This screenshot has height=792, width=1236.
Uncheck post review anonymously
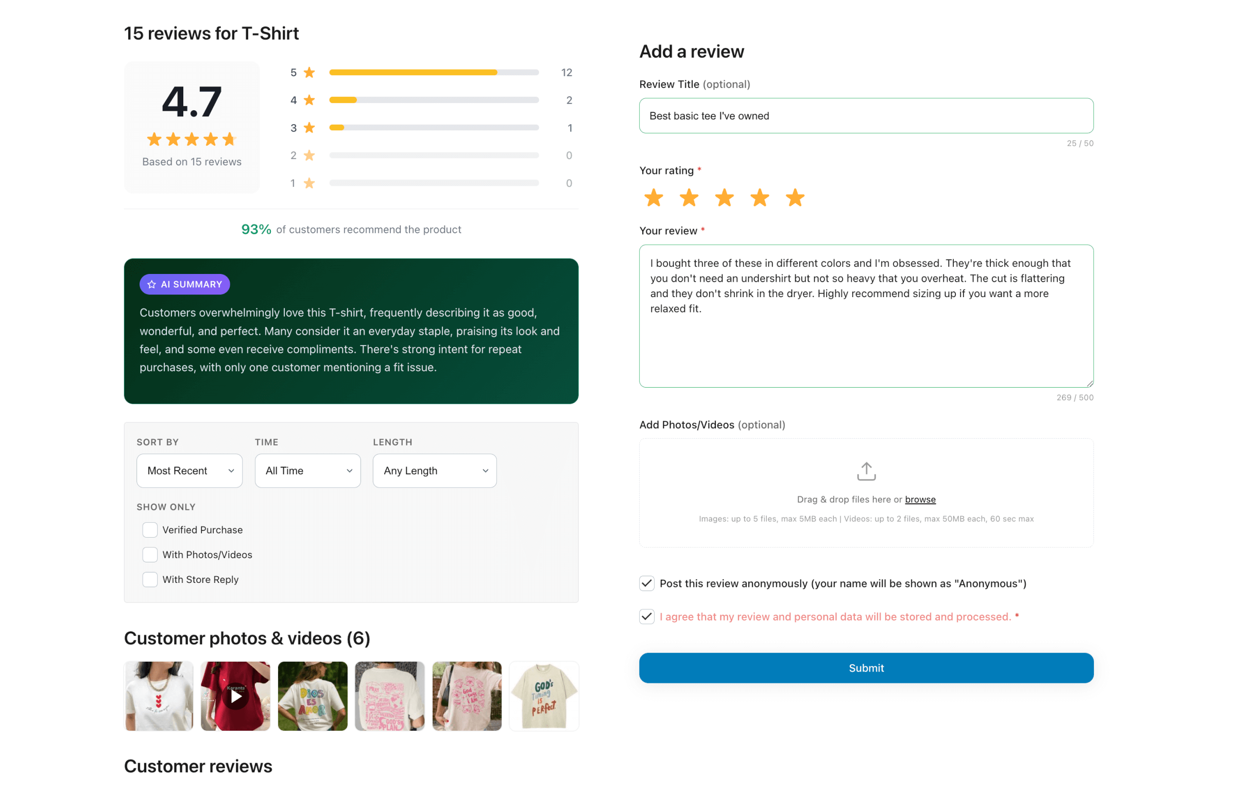point(646,583)
